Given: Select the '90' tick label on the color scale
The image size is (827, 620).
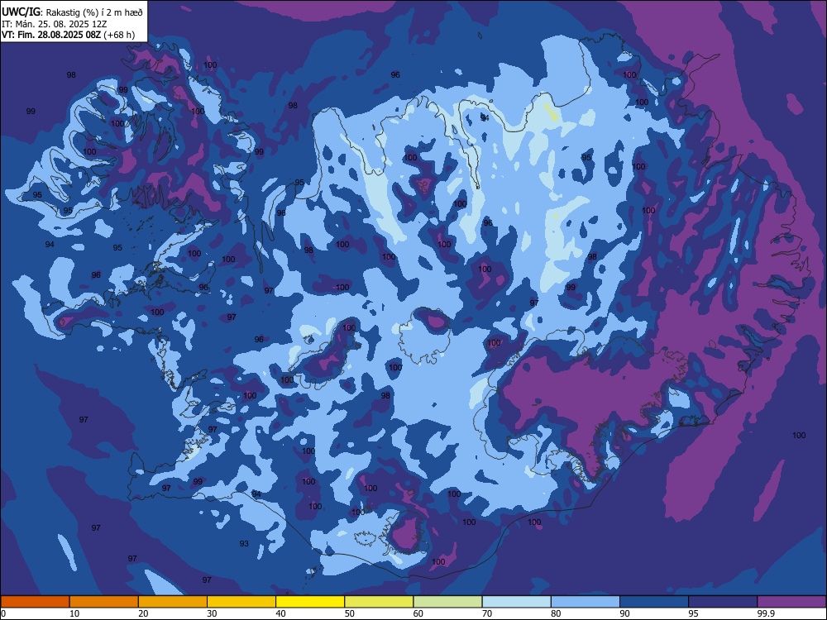Looking at the screenshot, I should point(625,613).
